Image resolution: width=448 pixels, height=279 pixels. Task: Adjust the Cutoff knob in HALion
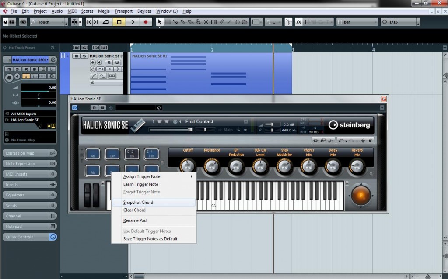pyautogui.click(x=188, y=165)
